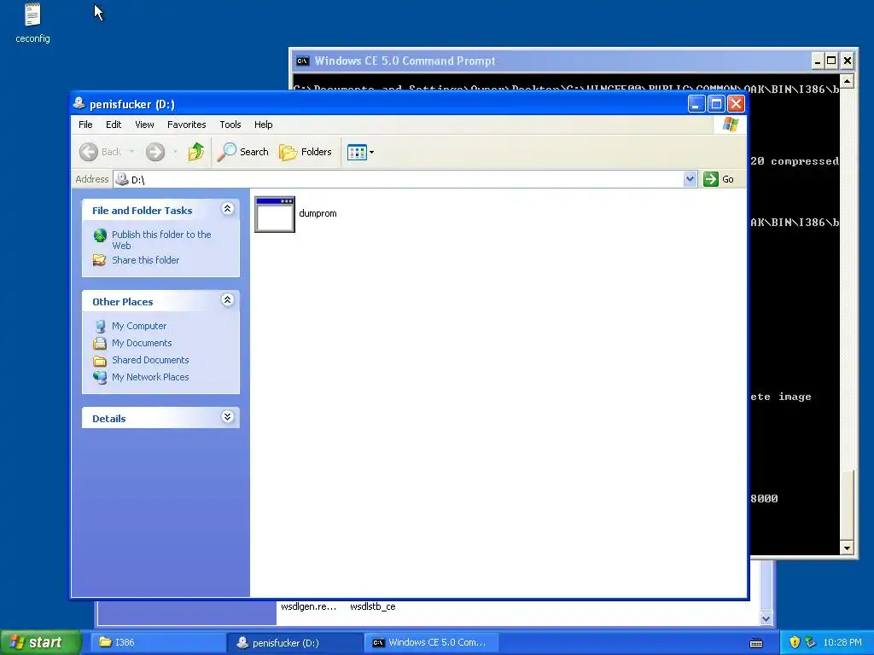
Task: Click the drive icon in the title bar
Action: point(79,103)
